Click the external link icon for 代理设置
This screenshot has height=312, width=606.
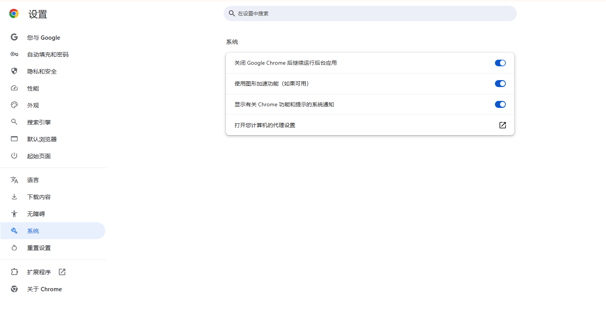[x=503, y=125]
